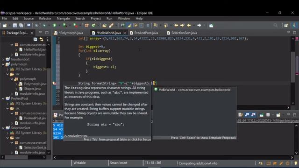Expand the InsertionSort project node
The width and height of the screenshot is (299, 168).
[x=3, y=59]
